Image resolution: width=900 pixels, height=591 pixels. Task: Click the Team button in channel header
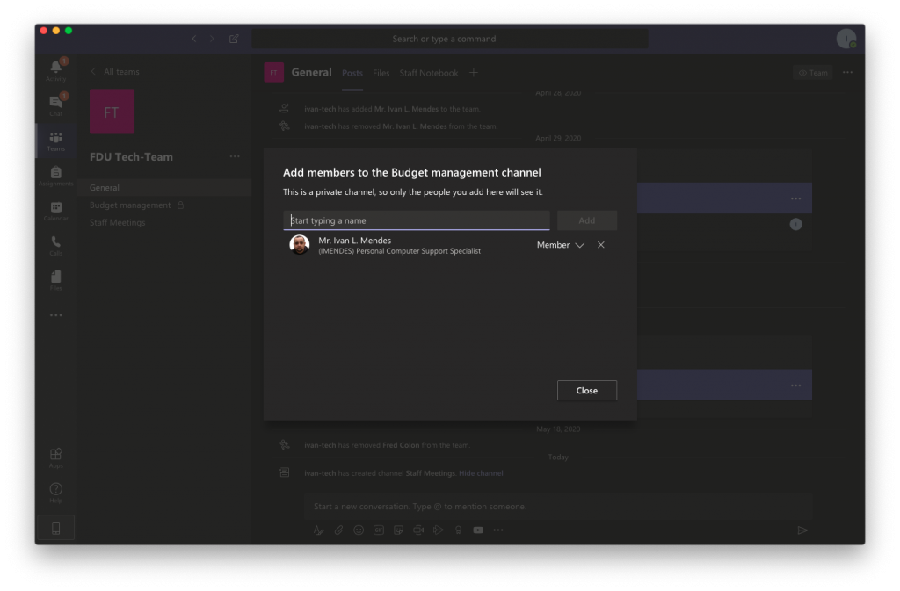[x=813, y=73]
